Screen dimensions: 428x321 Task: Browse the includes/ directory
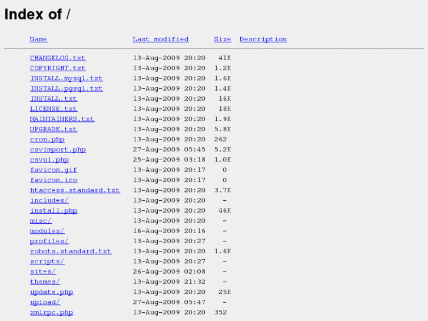click(49, 200)
